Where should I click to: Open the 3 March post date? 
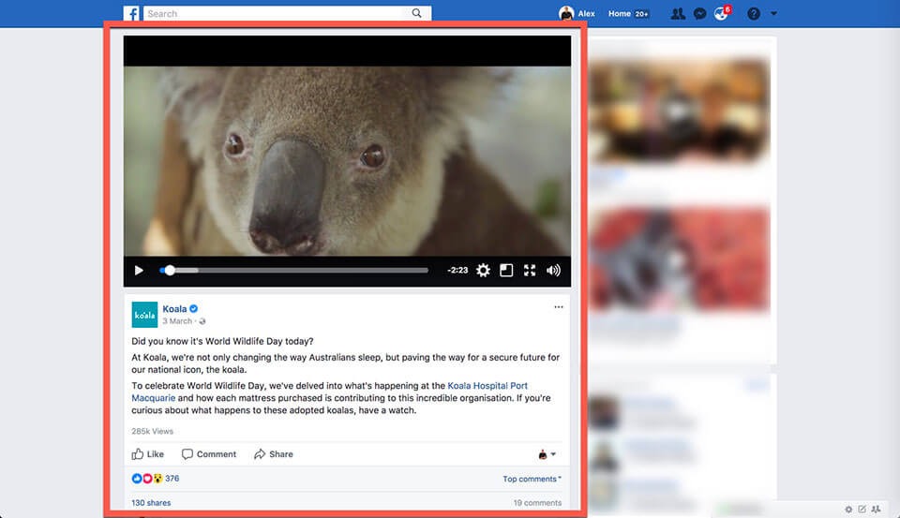[177, 321]
